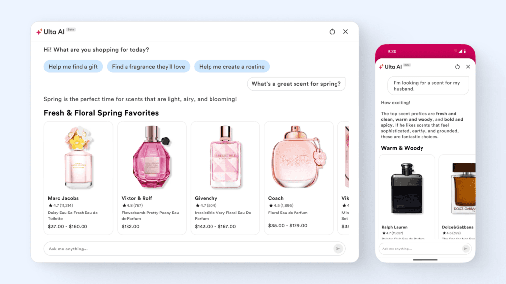Click the star icon beside Marc Jacobs rating
The height and width of the screenshot is (284, 506).
pyautogui.click(x=51, y=205)
